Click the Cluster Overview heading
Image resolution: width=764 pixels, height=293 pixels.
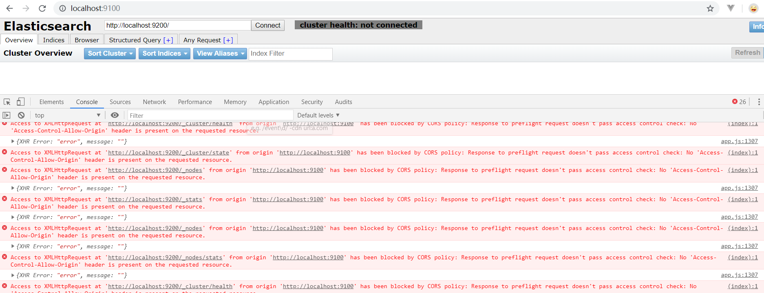[38, 53]
